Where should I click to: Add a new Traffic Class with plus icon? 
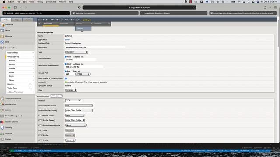pyautogui.click(x=31, y=88)
